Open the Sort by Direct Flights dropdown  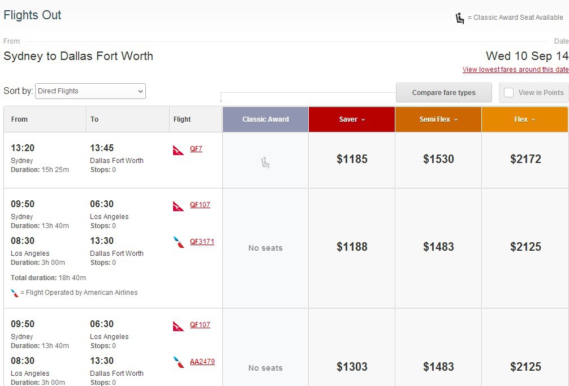click(90, 91)
